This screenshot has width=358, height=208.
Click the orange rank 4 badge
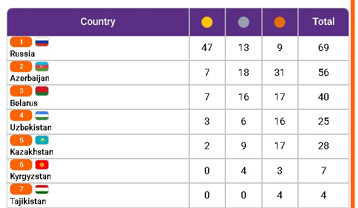tap(21, 115)
